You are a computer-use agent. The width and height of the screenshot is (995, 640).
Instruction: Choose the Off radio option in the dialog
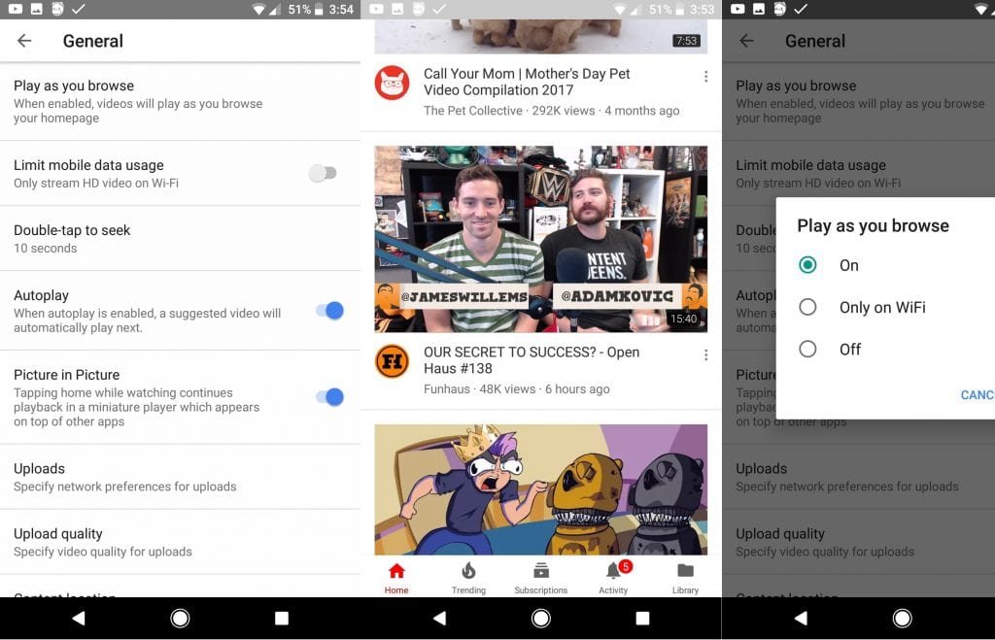point(807,349)
